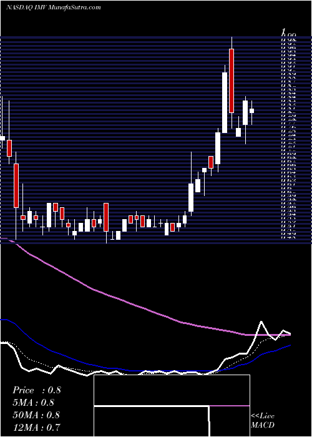The width and height of the screenshot is (312, 437).
Task: Click the last white candlestick on the right
Action: [252, 110]
